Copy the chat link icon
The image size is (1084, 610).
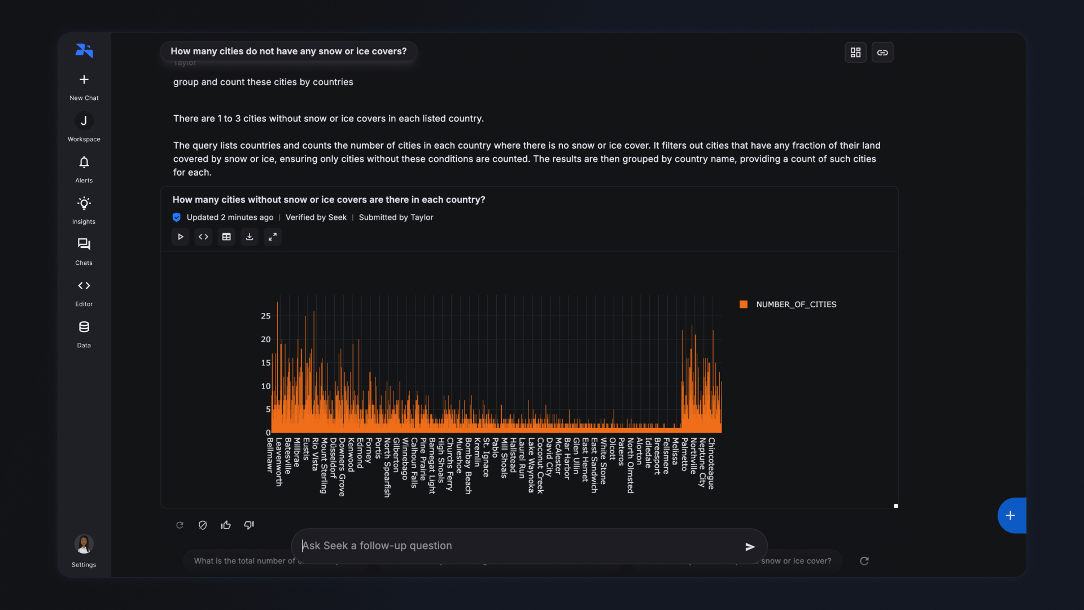[882, 53]
